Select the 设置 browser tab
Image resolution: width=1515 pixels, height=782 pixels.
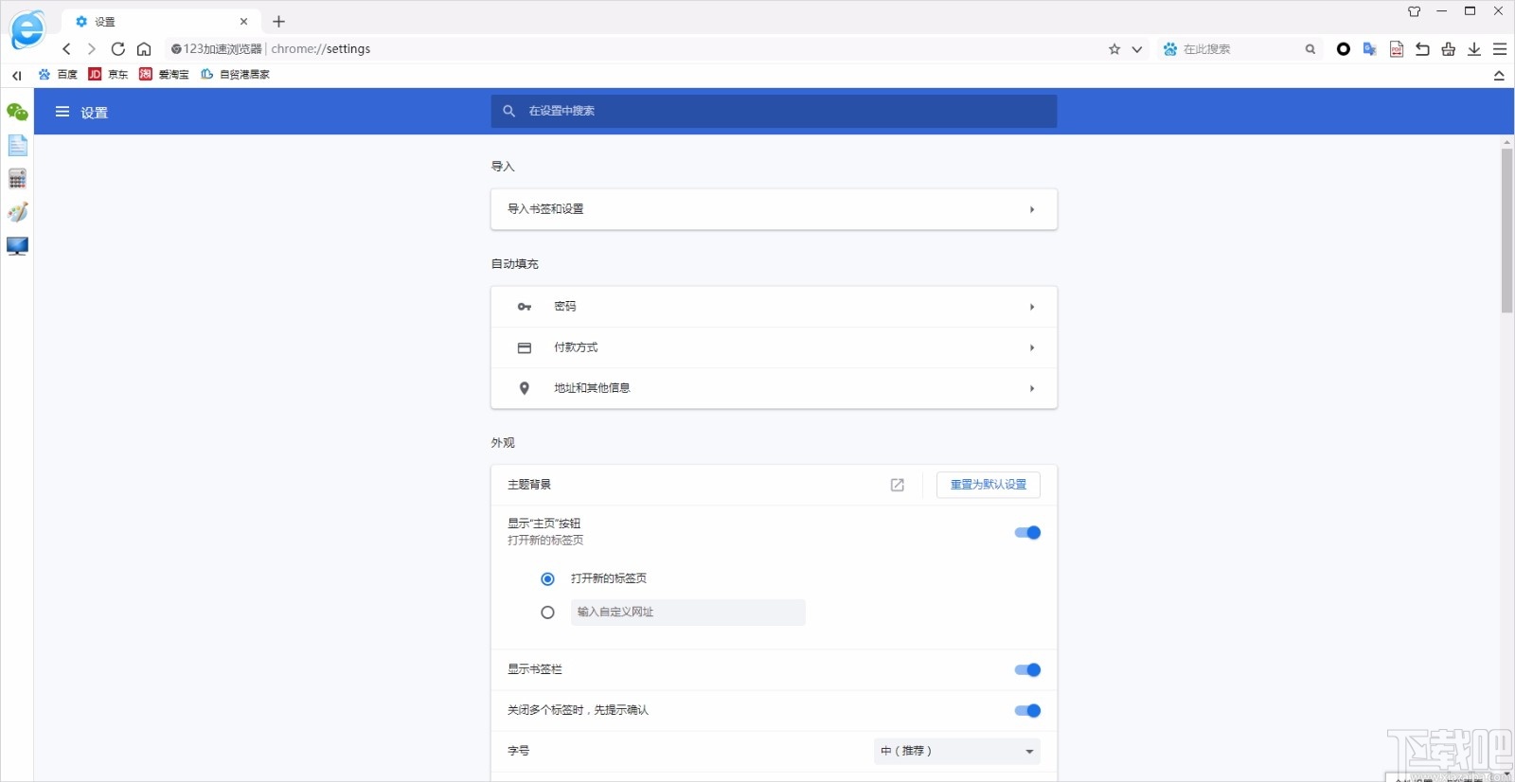[161, 22]
